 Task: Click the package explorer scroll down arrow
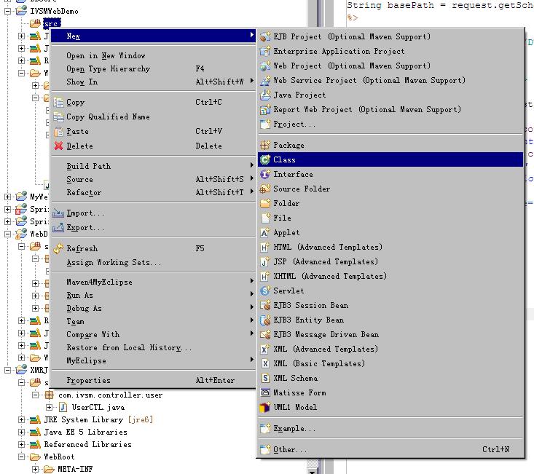point(312,470)
